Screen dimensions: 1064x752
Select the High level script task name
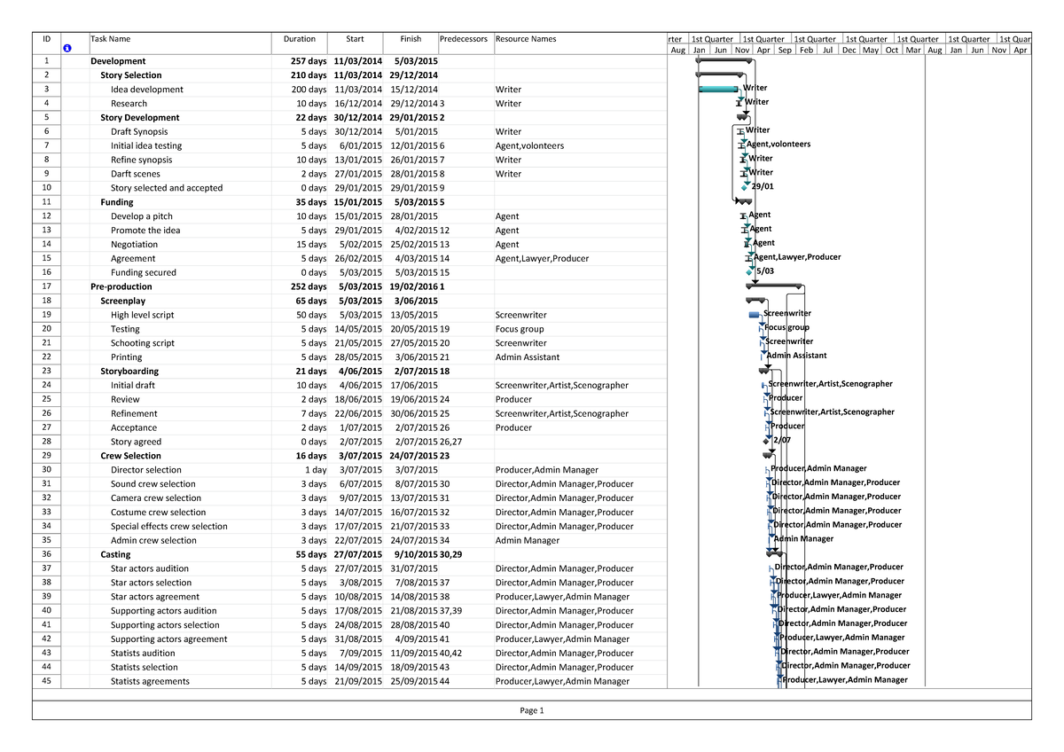pyautogui.click(x=143, y=315)
